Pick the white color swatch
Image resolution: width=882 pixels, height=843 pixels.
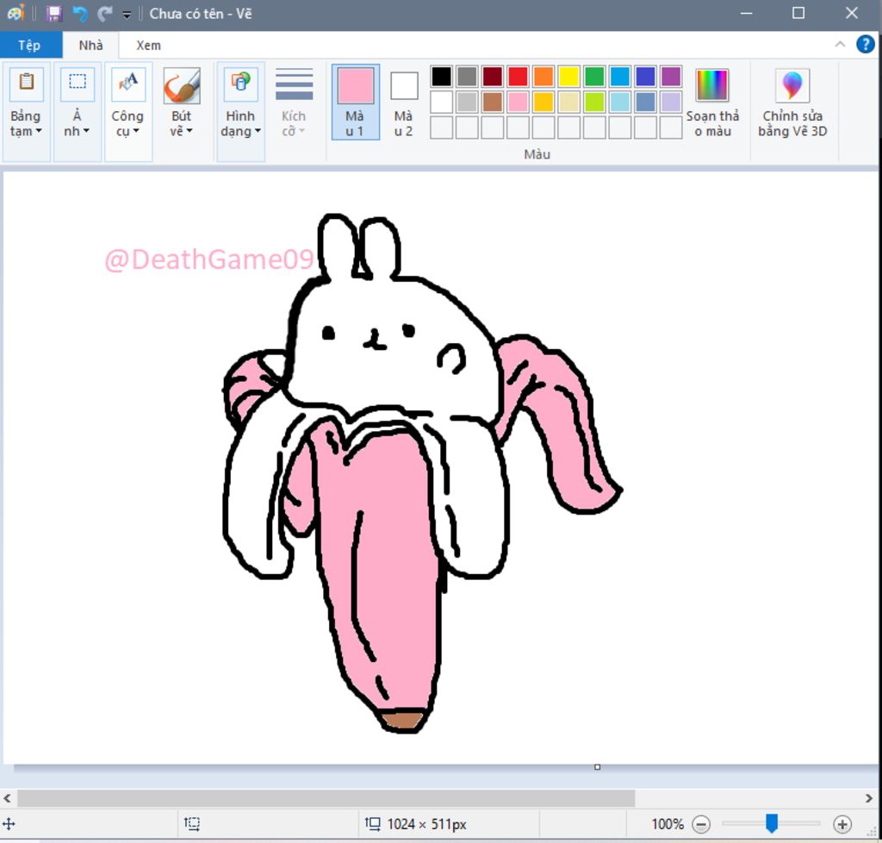pos(442,102)
